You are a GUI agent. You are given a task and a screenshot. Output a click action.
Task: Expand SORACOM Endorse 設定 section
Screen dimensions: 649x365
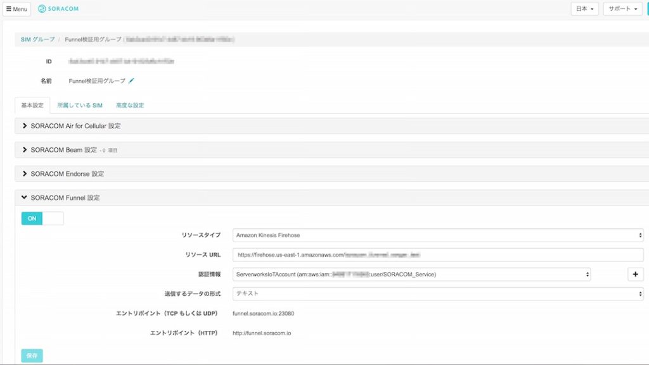point(332,174)
